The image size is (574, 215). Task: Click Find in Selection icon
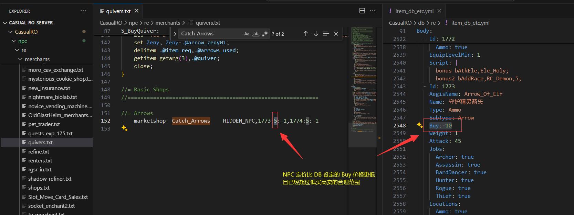tap(326, 33)
